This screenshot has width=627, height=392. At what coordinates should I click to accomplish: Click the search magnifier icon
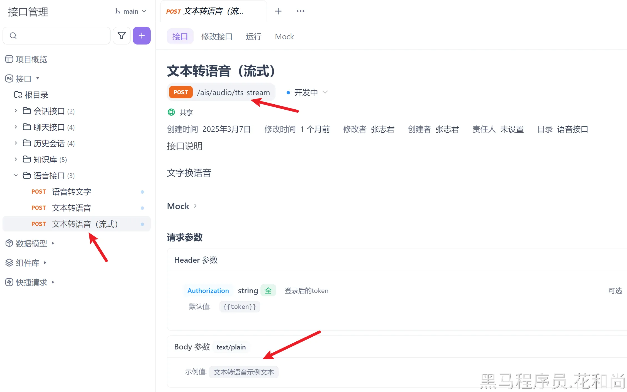coord(13,36)
